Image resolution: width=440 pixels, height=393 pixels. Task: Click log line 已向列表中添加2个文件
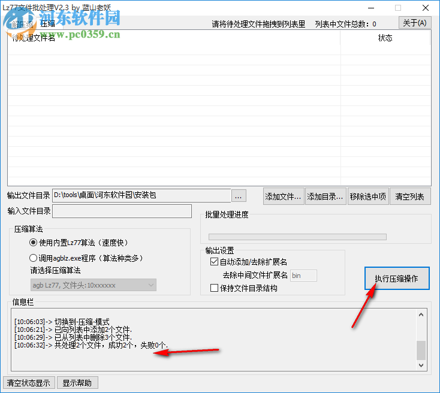[73, 329]
